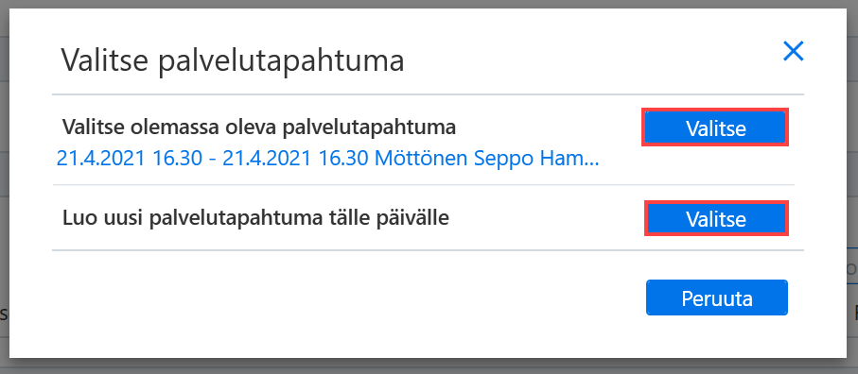Dismiss Valitse palvelutapahtuma using the X
The image size is (858, 374).
[793, 51]
